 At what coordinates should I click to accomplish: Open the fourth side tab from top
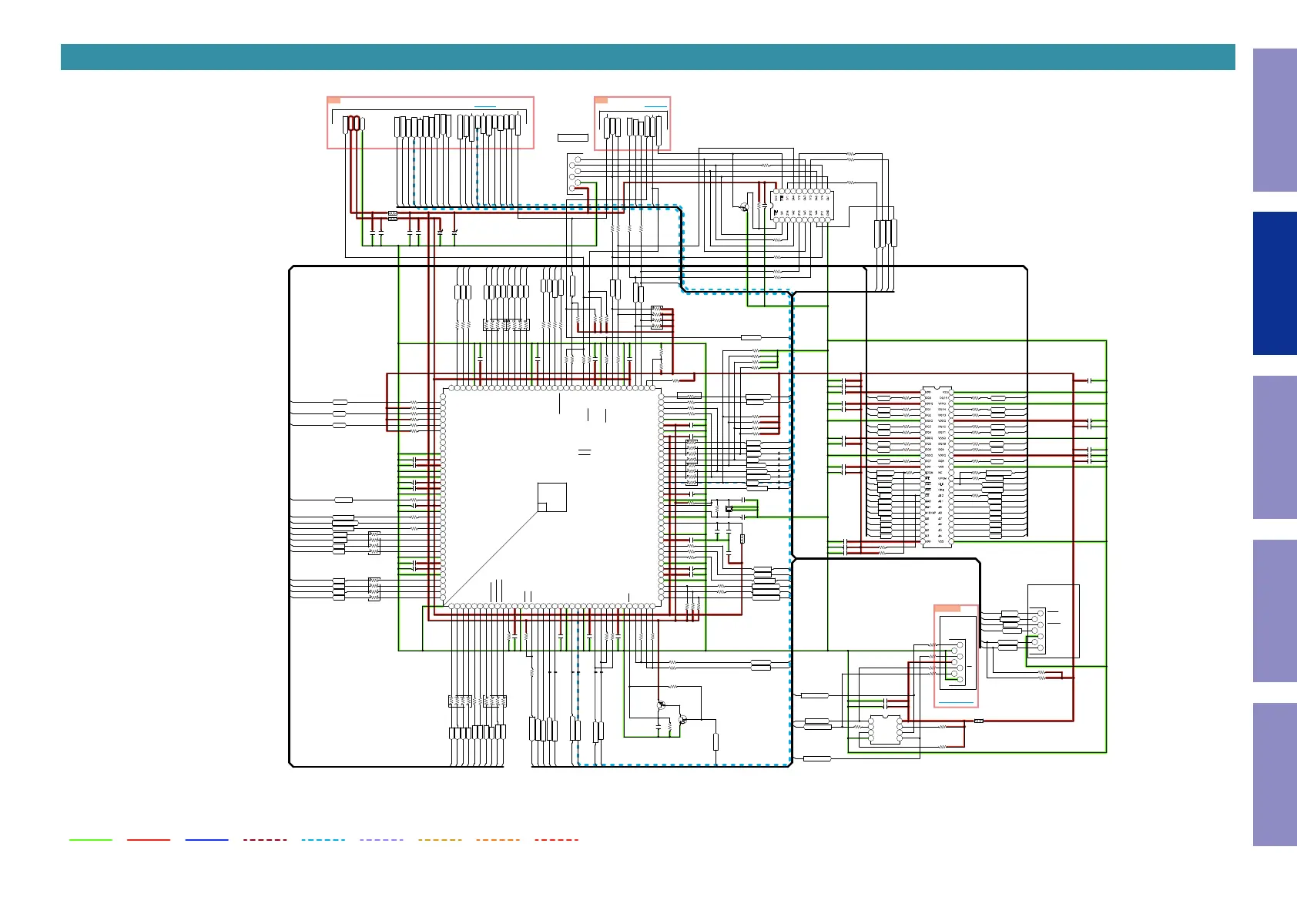pos(1275,611)
